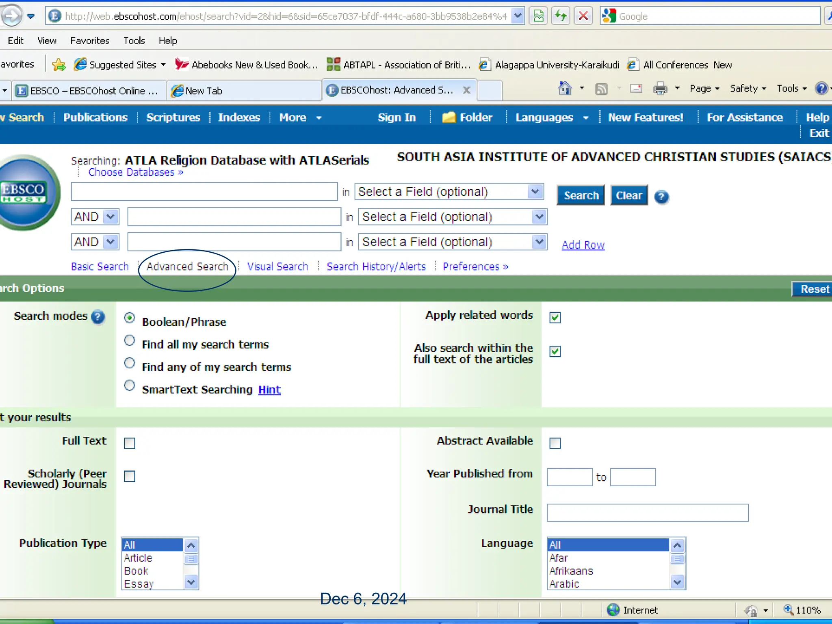Enable the Full Text limiter checkbox
The image size is (832, 624).
130,443
